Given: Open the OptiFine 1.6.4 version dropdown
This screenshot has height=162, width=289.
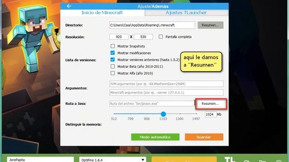Looking at the screenshot, I should [112, 160].
